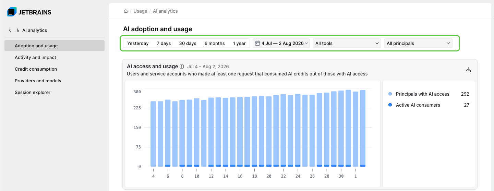Click the chart bar for day 20
The image size is (494, 191).
point(269,131)
